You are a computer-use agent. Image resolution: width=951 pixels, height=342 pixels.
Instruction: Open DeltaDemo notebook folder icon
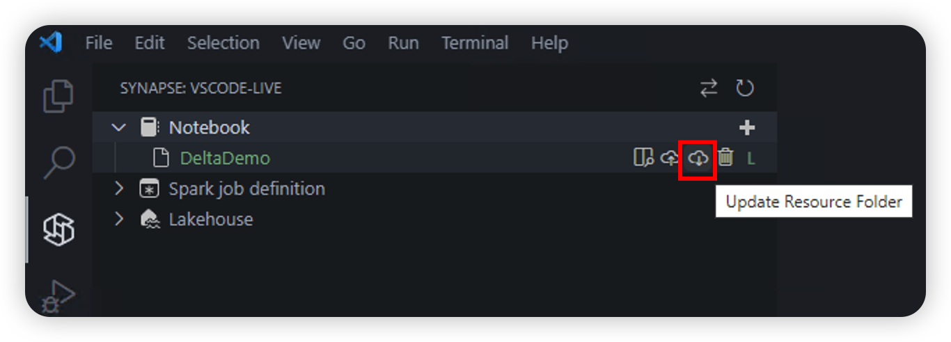(643, 158)
